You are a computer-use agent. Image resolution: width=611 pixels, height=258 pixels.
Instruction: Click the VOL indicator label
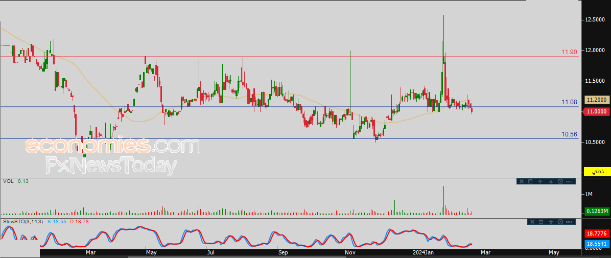click(8, 181)
